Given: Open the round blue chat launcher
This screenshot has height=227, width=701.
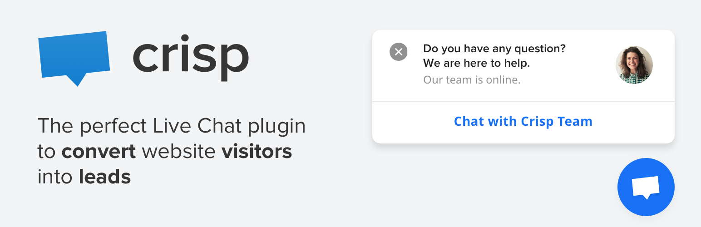Looking at the screenshot, I should coord(646,187).
